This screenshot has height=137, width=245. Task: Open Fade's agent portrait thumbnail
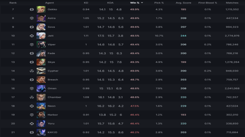tap(41, 53)
